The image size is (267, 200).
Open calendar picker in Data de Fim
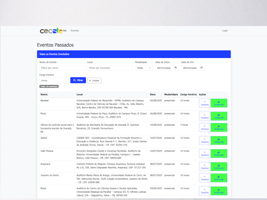point(202,68)
